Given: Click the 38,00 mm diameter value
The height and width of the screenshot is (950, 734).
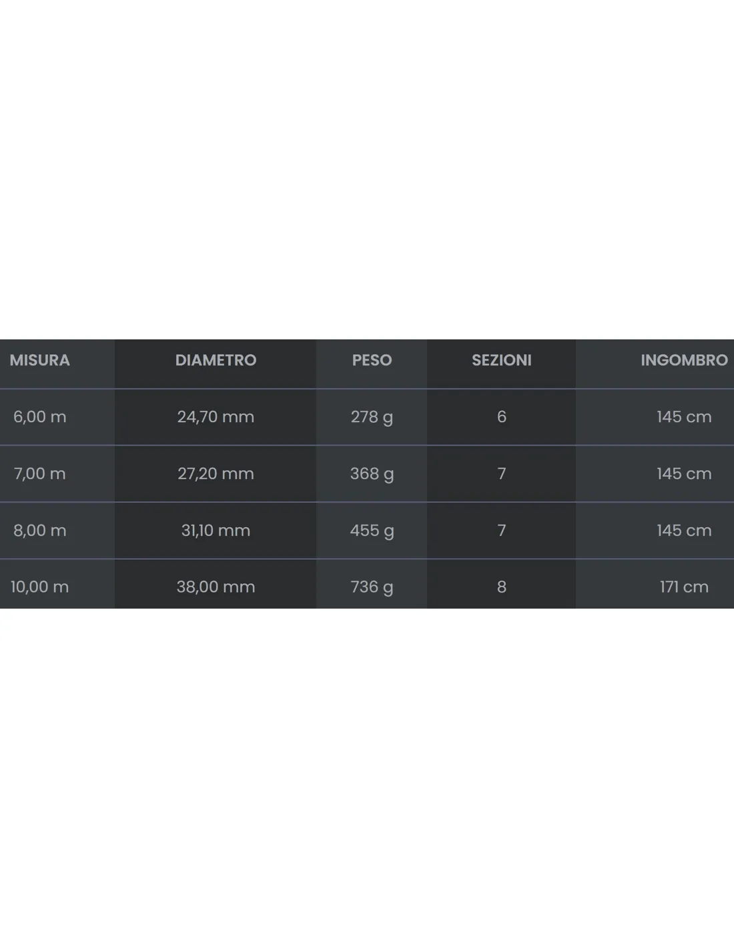Looking at the screenshot, I should coord(216,587).
